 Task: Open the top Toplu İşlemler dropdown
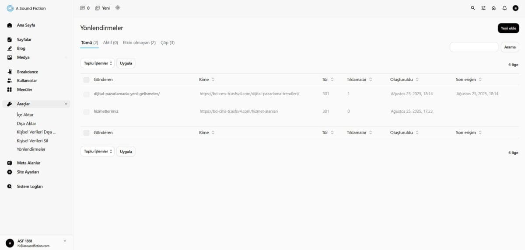click(x=97, y=63)
